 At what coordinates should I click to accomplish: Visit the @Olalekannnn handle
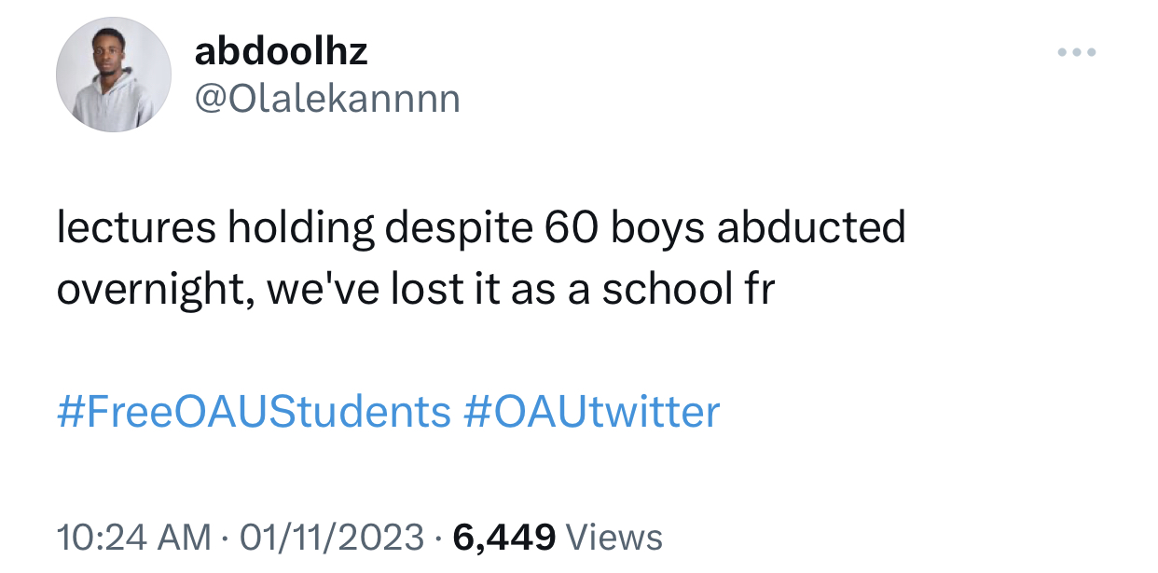326,98
